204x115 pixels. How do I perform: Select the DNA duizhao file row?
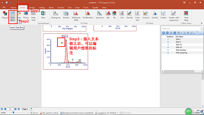point(182,50)
